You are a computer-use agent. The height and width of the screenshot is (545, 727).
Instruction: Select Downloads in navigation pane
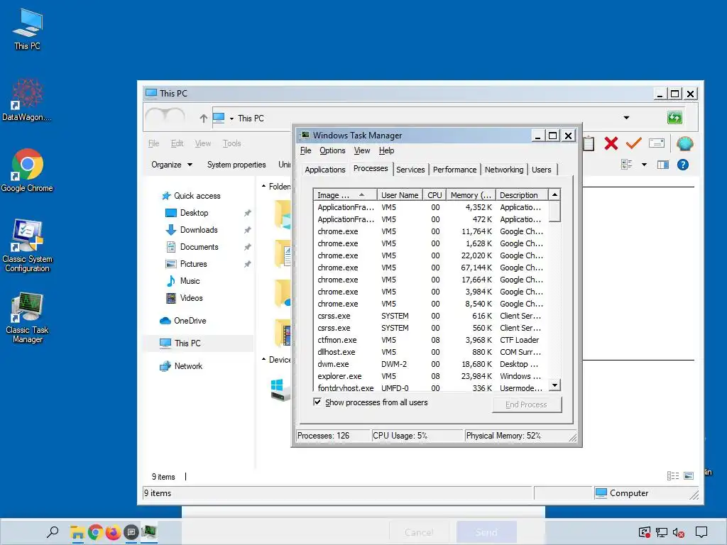tap(192, 230)
